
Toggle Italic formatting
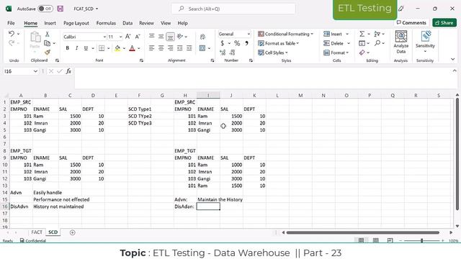(76, 48)
